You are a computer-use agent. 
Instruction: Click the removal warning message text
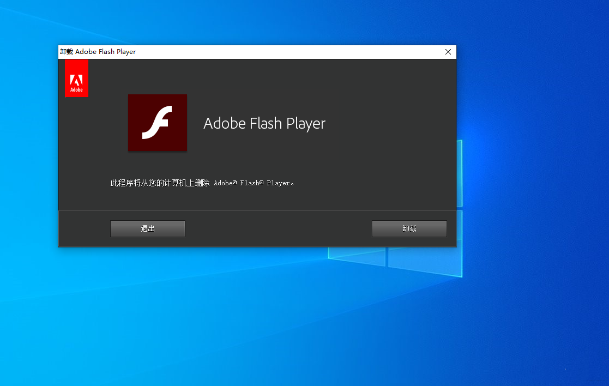coord(202,183)
